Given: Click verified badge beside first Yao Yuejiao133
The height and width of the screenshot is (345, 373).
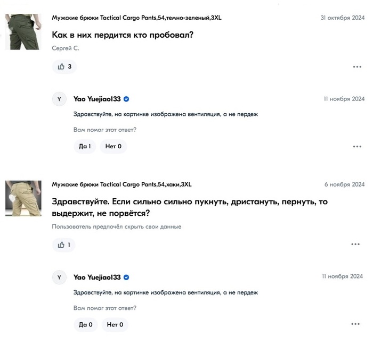Looking at the screenshot, I should (x=127, y=99).
